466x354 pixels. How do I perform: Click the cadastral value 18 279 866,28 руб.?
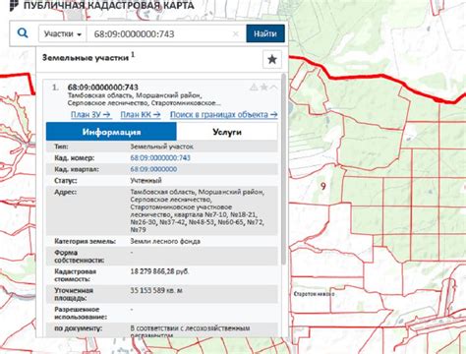point(159,271)
